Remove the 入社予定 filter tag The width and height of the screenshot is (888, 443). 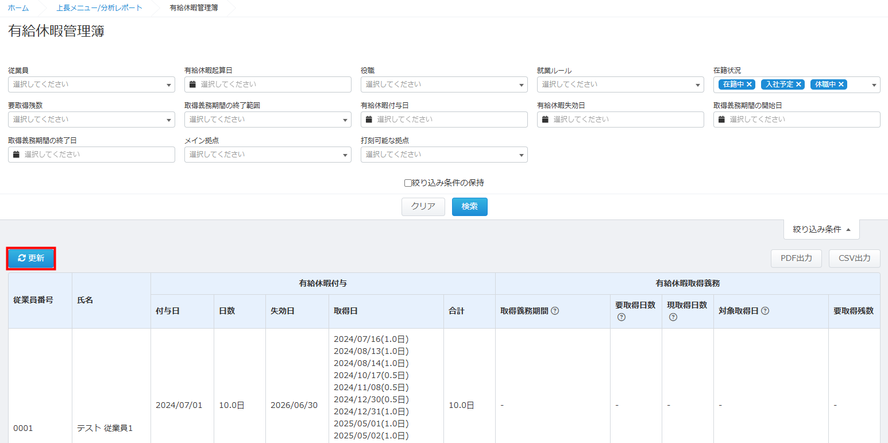coord(798,84)
